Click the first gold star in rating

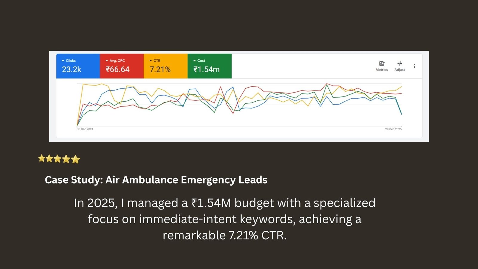[42, 158]
